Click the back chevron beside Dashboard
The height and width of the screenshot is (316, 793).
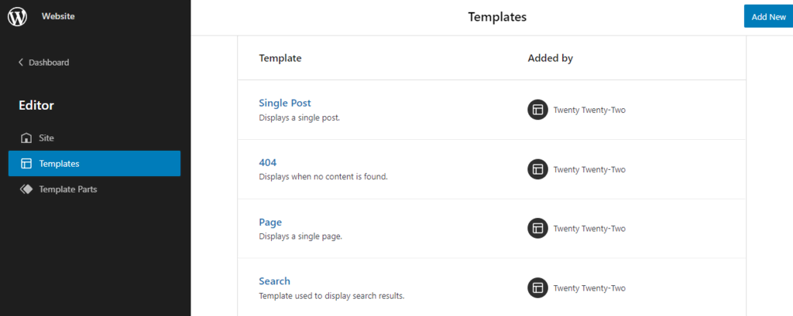pos(21,63)
